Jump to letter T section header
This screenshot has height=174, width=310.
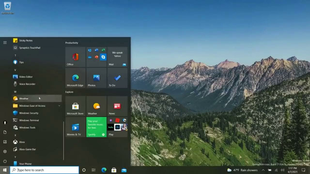[15, 56]
